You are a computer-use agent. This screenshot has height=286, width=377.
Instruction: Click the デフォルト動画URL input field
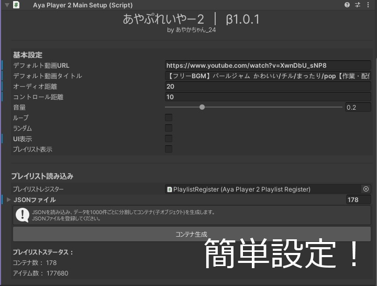(268, 65)
